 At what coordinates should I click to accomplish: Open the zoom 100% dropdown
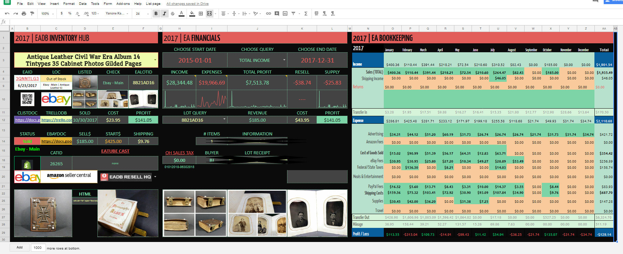click(x=47, y=13)
